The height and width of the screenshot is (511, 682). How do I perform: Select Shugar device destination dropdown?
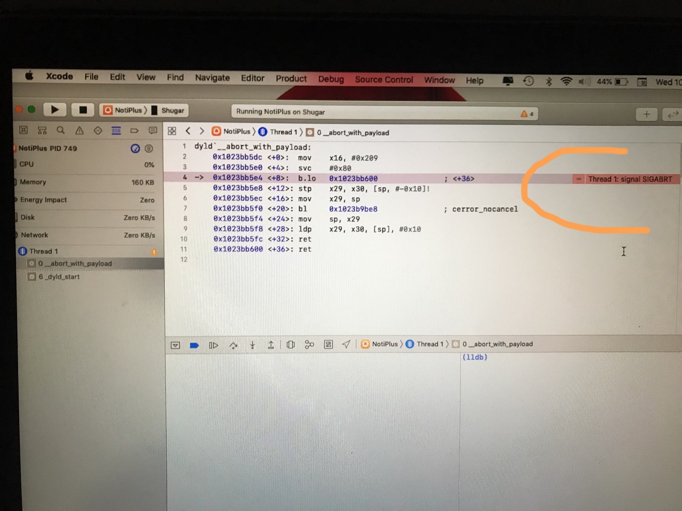pyautogui.click(x=168, y=110)
